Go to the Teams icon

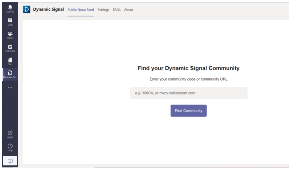pos(10,34)
